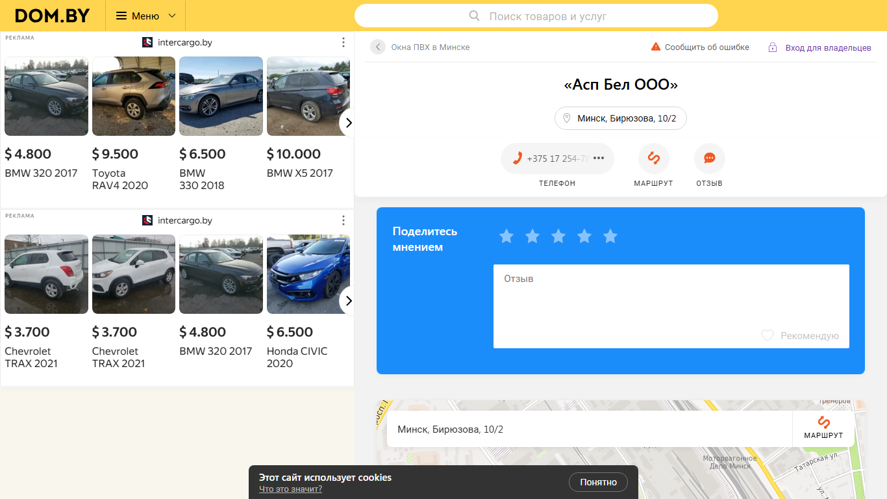Image resolution: width=887 pixels, height=499 pixels.
Task: Click the Отзыв speech bubble icon
Action: pos(710,159)
